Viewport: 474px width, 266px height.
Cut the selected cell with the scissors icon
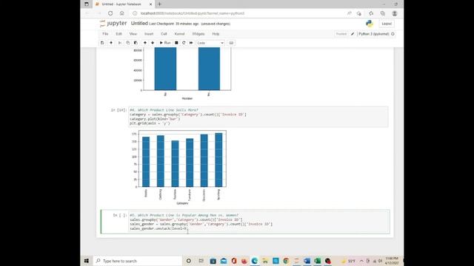[x=120, y=43]
